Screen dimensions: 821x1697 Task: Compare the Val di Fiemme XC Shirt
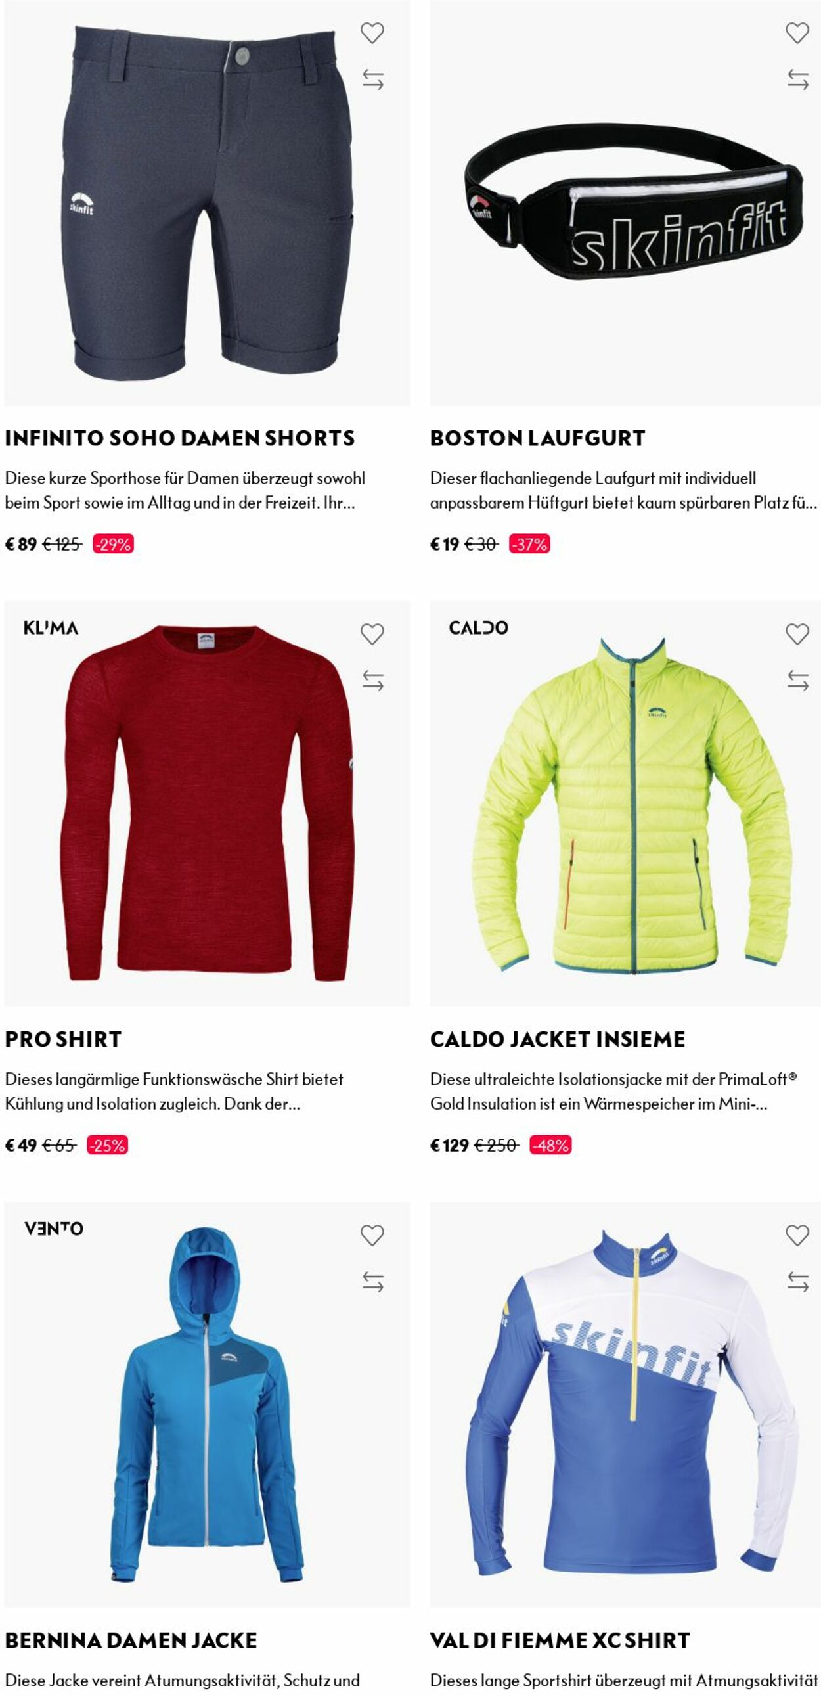tap(798, 1282)
